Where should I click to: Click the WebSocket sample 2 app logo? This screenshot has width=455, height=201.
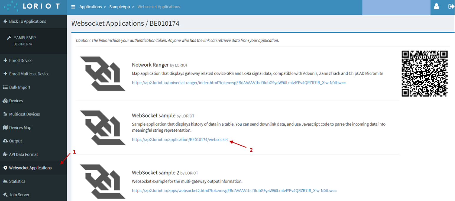point(102,182)
